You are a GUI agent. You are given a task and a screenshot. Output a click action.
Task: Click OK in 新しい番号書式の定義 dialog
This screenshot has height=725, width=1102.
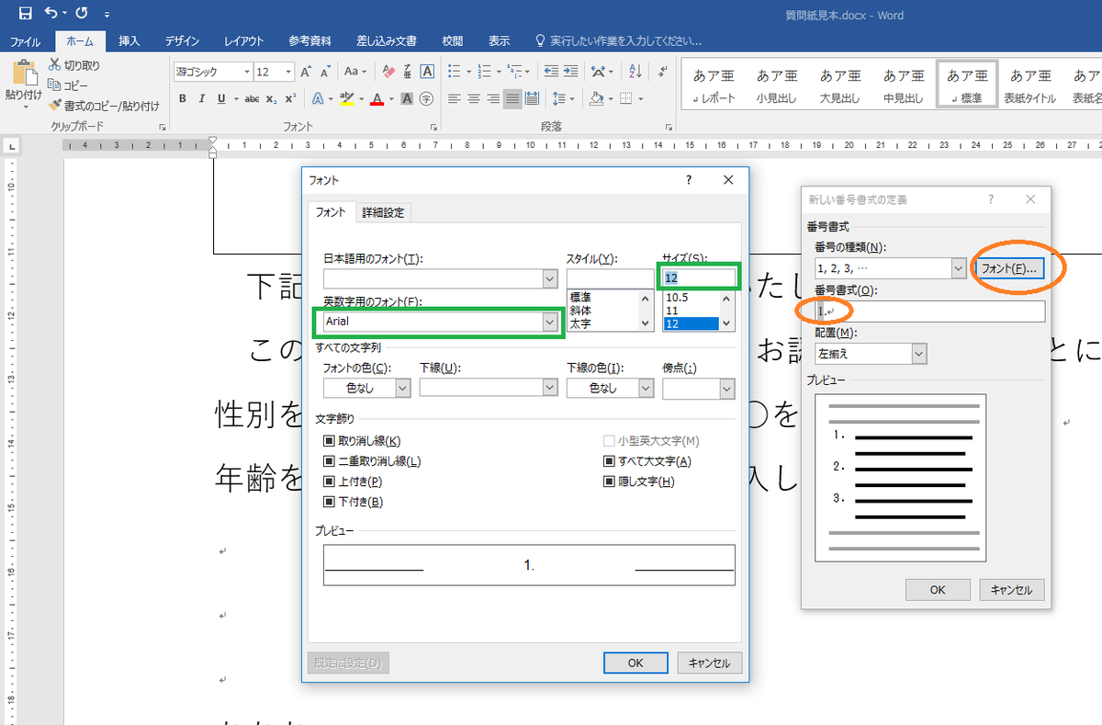938,590
